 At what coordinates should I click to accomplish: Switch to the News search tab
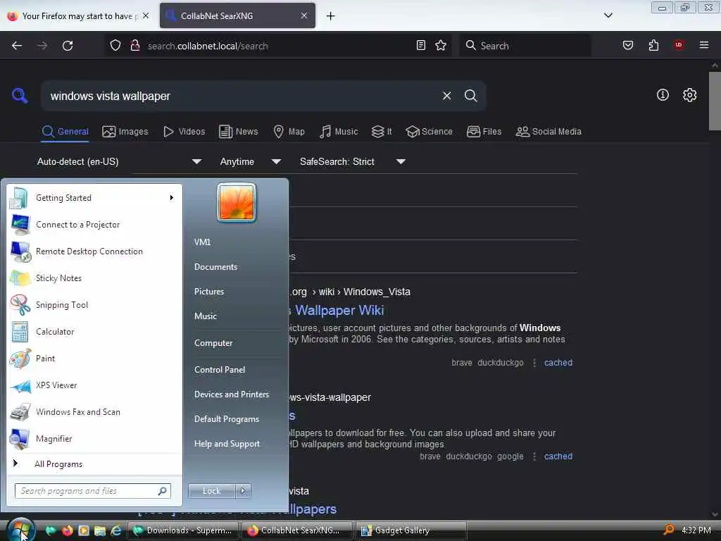pyautogui.click(x=239, y=132)
